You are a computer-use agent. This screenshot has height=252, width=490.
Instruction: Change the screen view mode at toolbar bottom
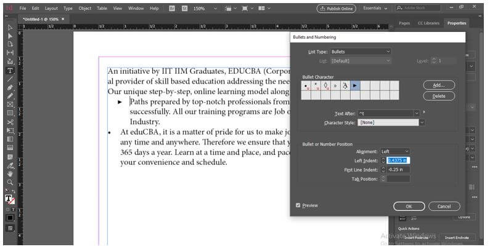pos(10,228)
